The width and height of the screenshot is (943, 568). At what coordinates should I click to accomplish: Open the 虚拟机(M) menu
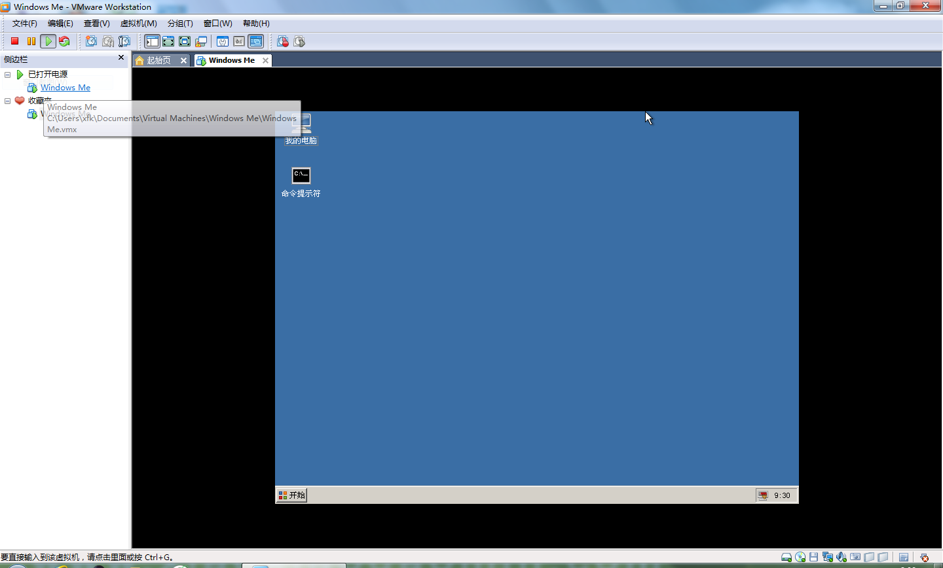pyautogui.click(x=138, y=24)
